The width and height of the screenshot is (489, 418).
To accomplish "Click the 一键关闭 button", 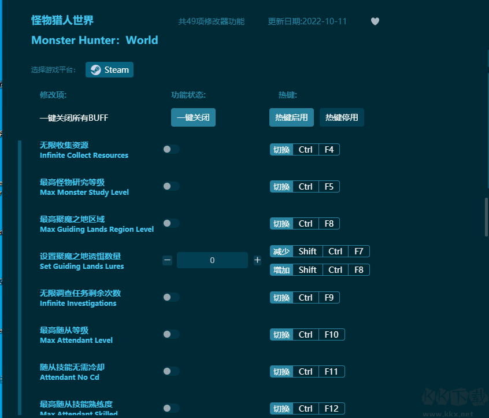I will tap(193, 117).
